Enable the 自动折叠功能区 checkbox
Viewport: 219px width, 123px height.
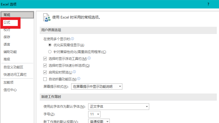45,79
